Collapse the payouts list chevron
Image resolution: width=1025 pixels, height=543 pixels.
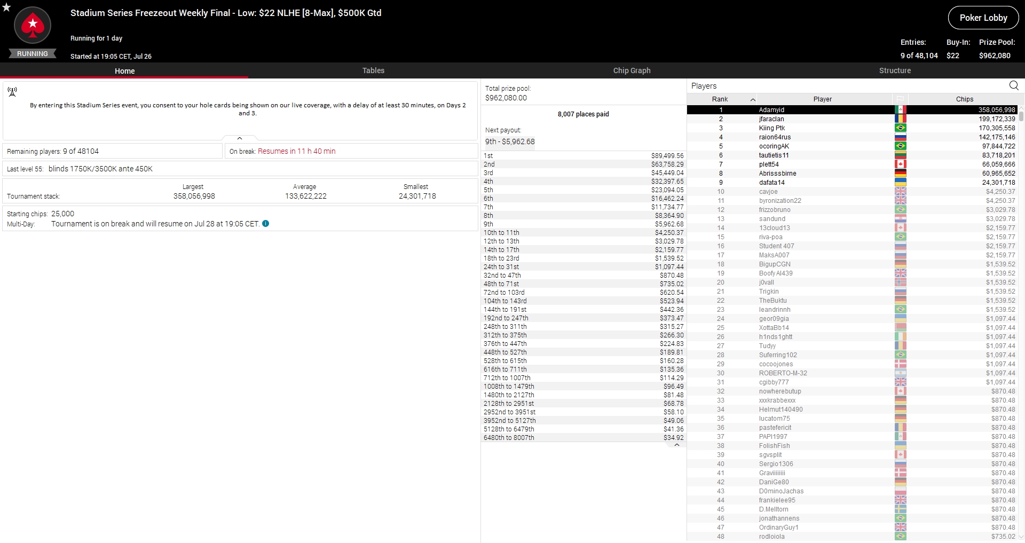[x=677, y=445]
